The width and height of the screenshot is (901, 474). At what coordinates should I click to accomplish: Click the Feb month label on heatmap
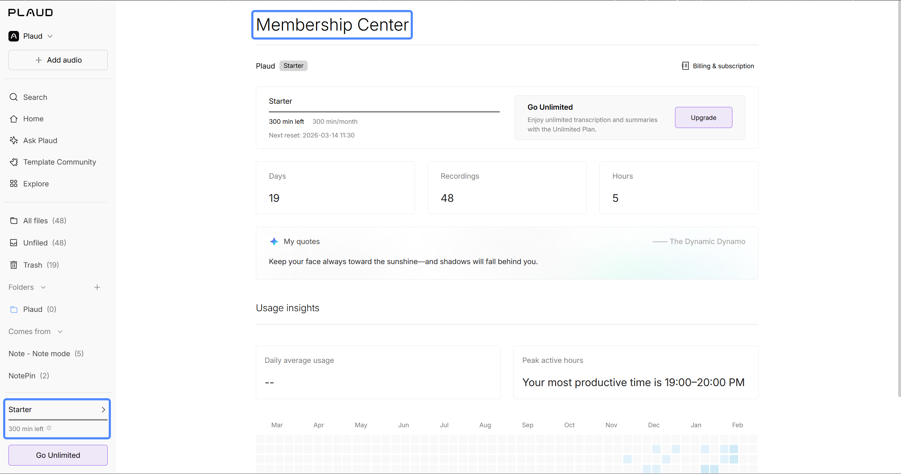pyautogui.click(x=738, y=425)
